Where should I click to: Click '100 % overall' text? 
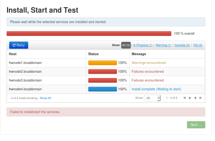pos(184,34)
